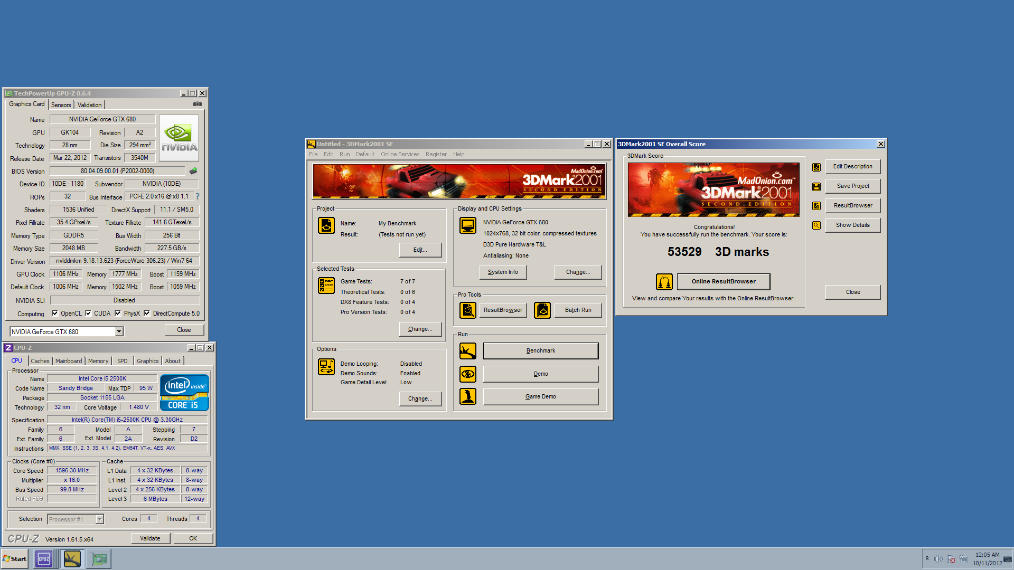Click the Display and CPU Settings monitor icon
This screenshot has height=570, width=1014.
468,225
